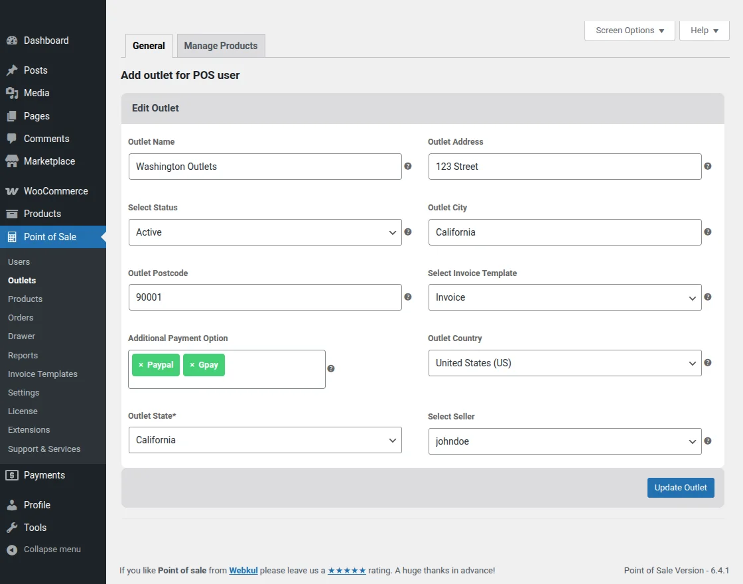Click the Pages icon in sidebar
The height and width of the screenshot is (584, 743).
(12, 116)
